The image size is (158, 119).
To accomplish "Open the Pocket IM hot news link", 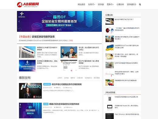I will (x=126, y=106).
